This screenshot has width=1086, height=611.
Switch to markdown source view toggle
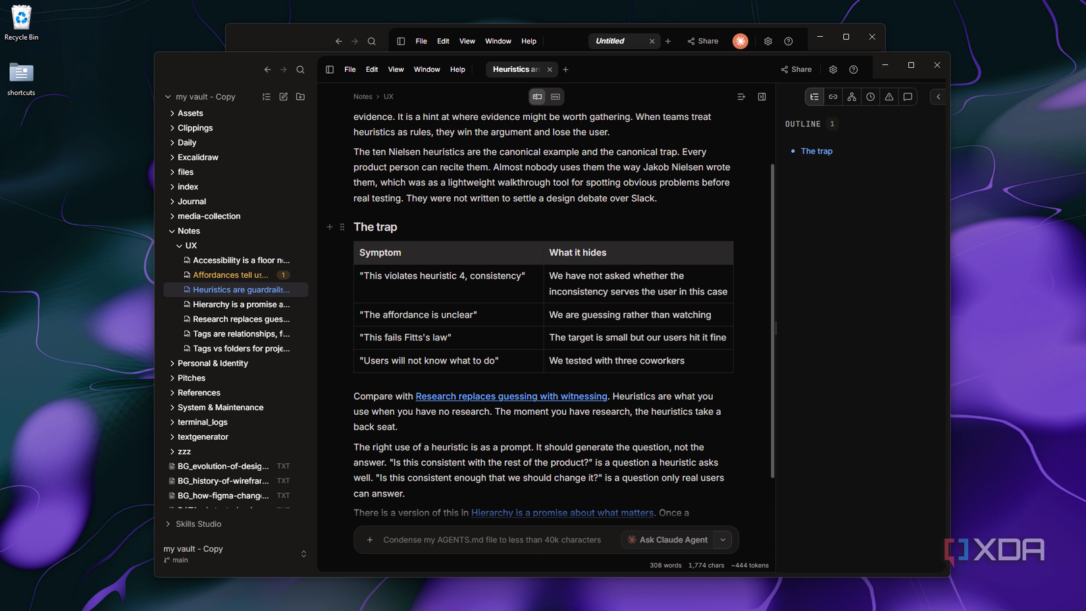[x=556, y=97]
